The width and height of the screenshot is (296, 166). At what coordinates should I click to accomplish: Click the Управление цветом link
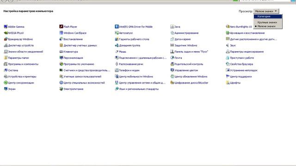point(186,70)
